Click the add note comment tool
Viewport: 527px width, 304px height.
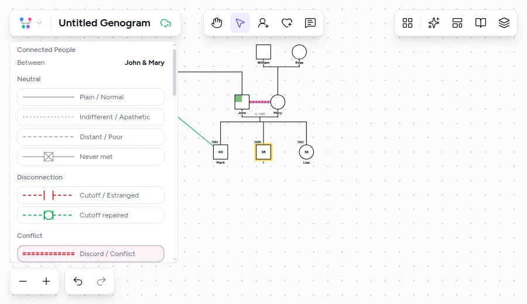[310, 23]
